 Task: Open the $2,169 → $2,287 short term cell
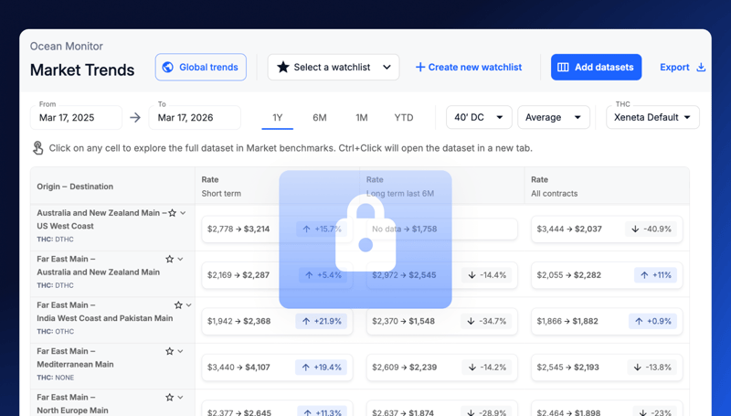[277, 275]
